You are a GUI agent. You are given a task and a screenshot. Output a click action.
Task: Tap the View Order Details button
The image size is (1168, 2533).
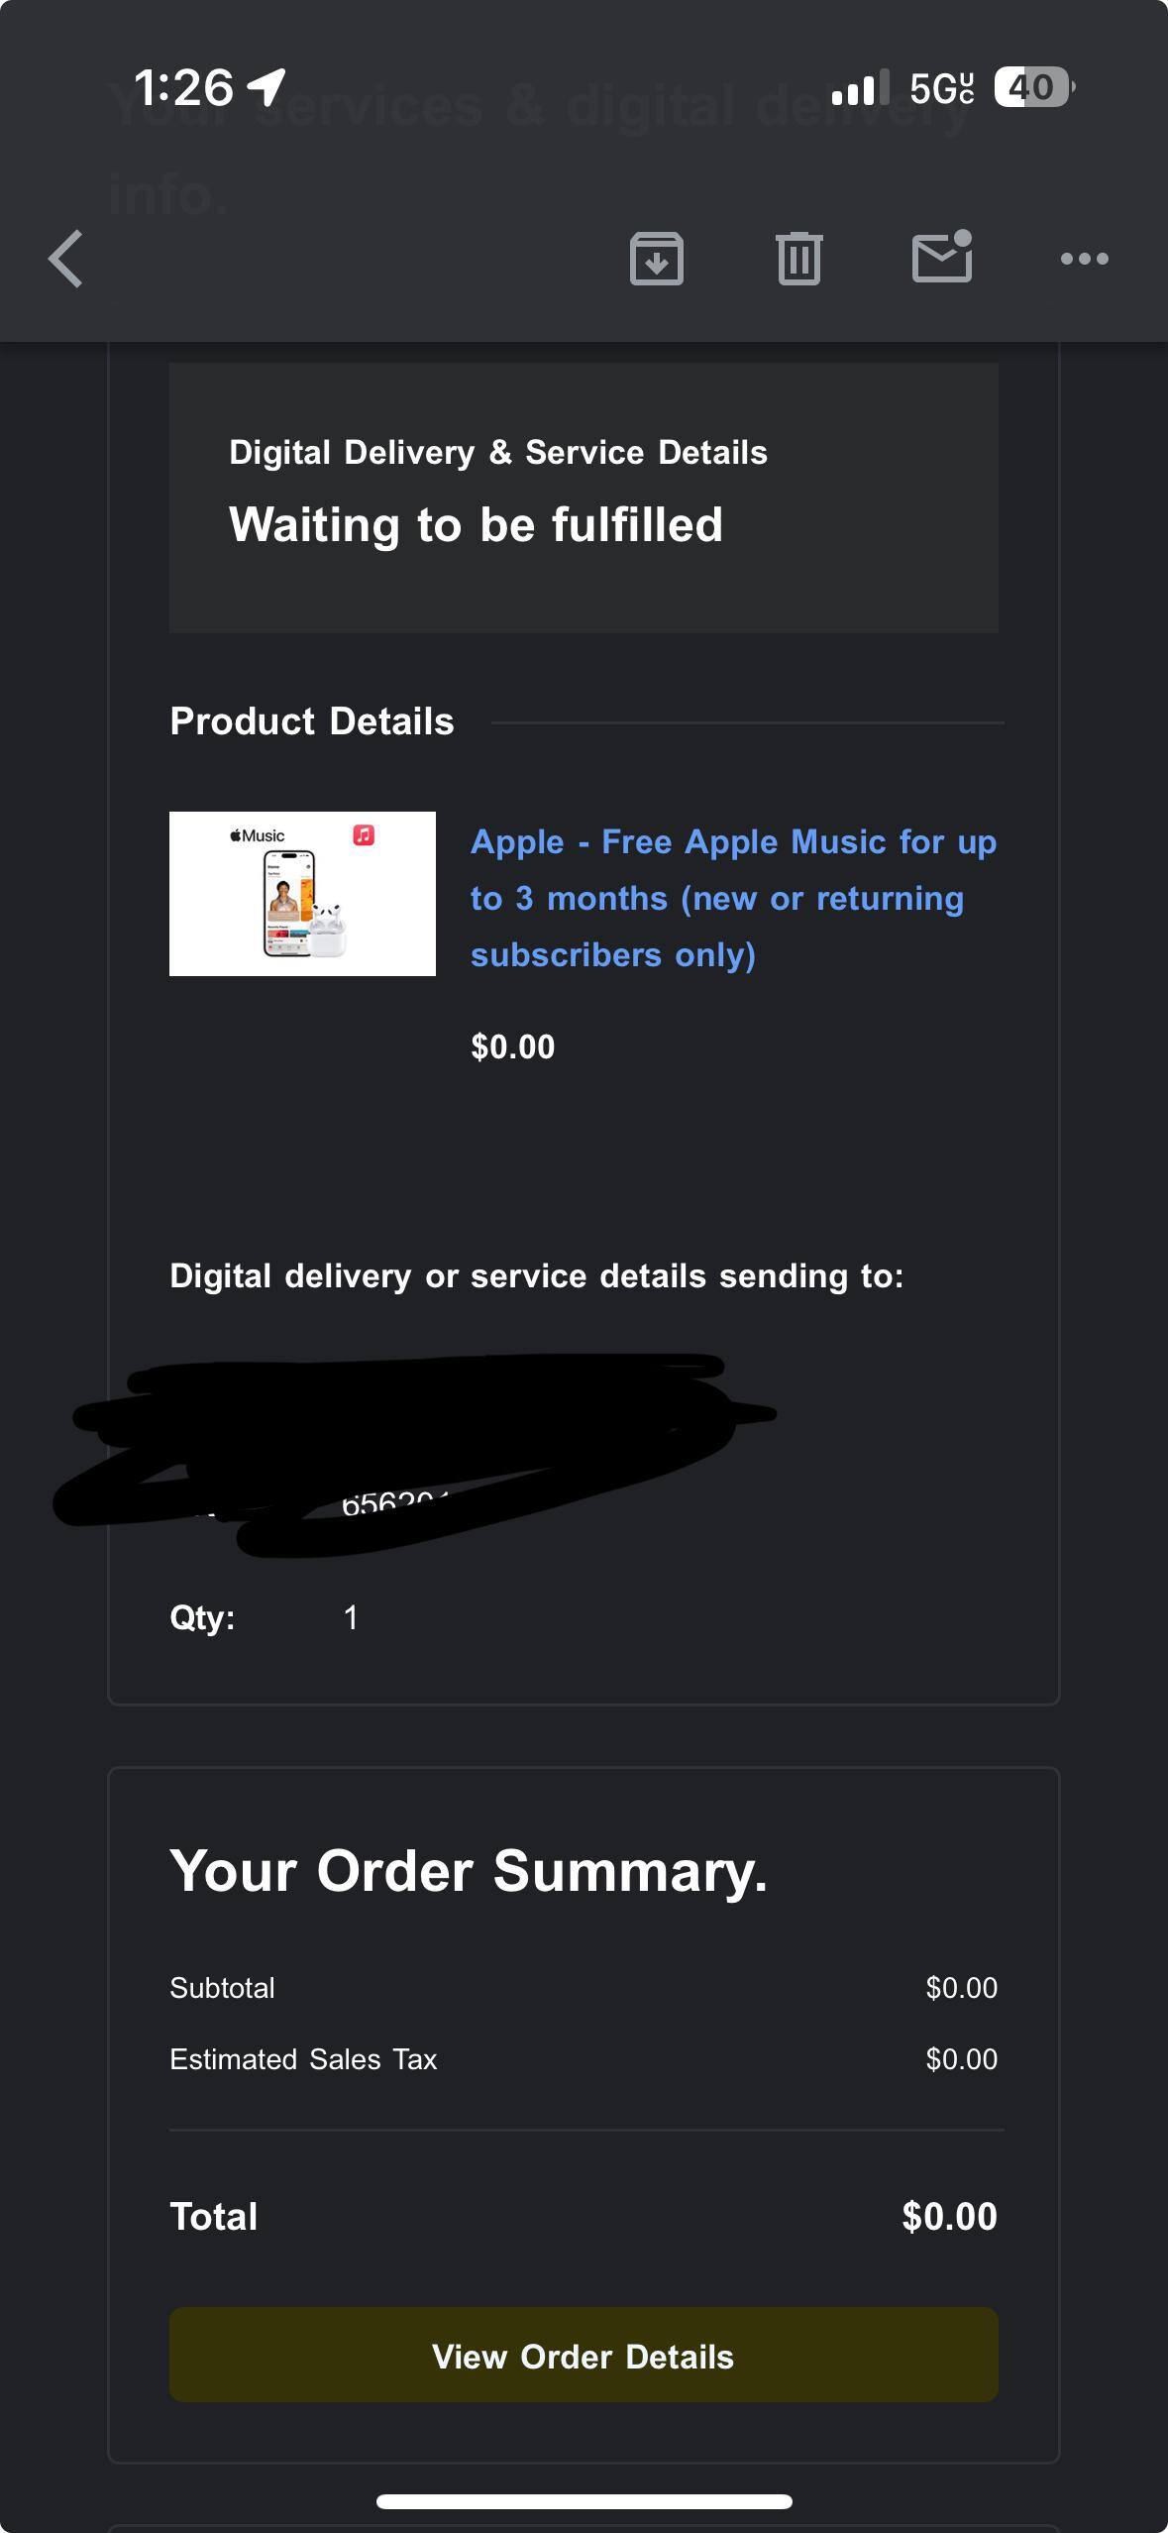pos(584,2356)
